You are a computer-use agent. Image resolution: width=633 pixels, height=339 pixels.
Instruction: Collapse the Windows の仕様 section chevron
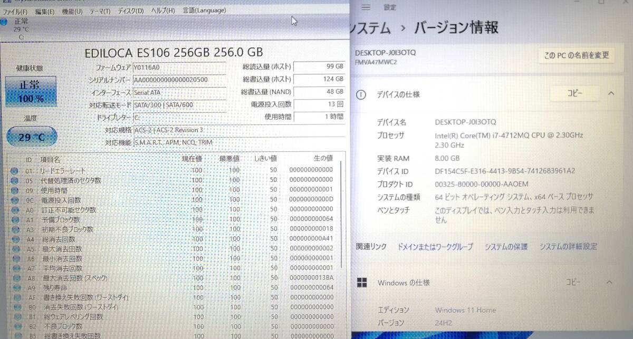pyautogui.click(x=610, y=283)
